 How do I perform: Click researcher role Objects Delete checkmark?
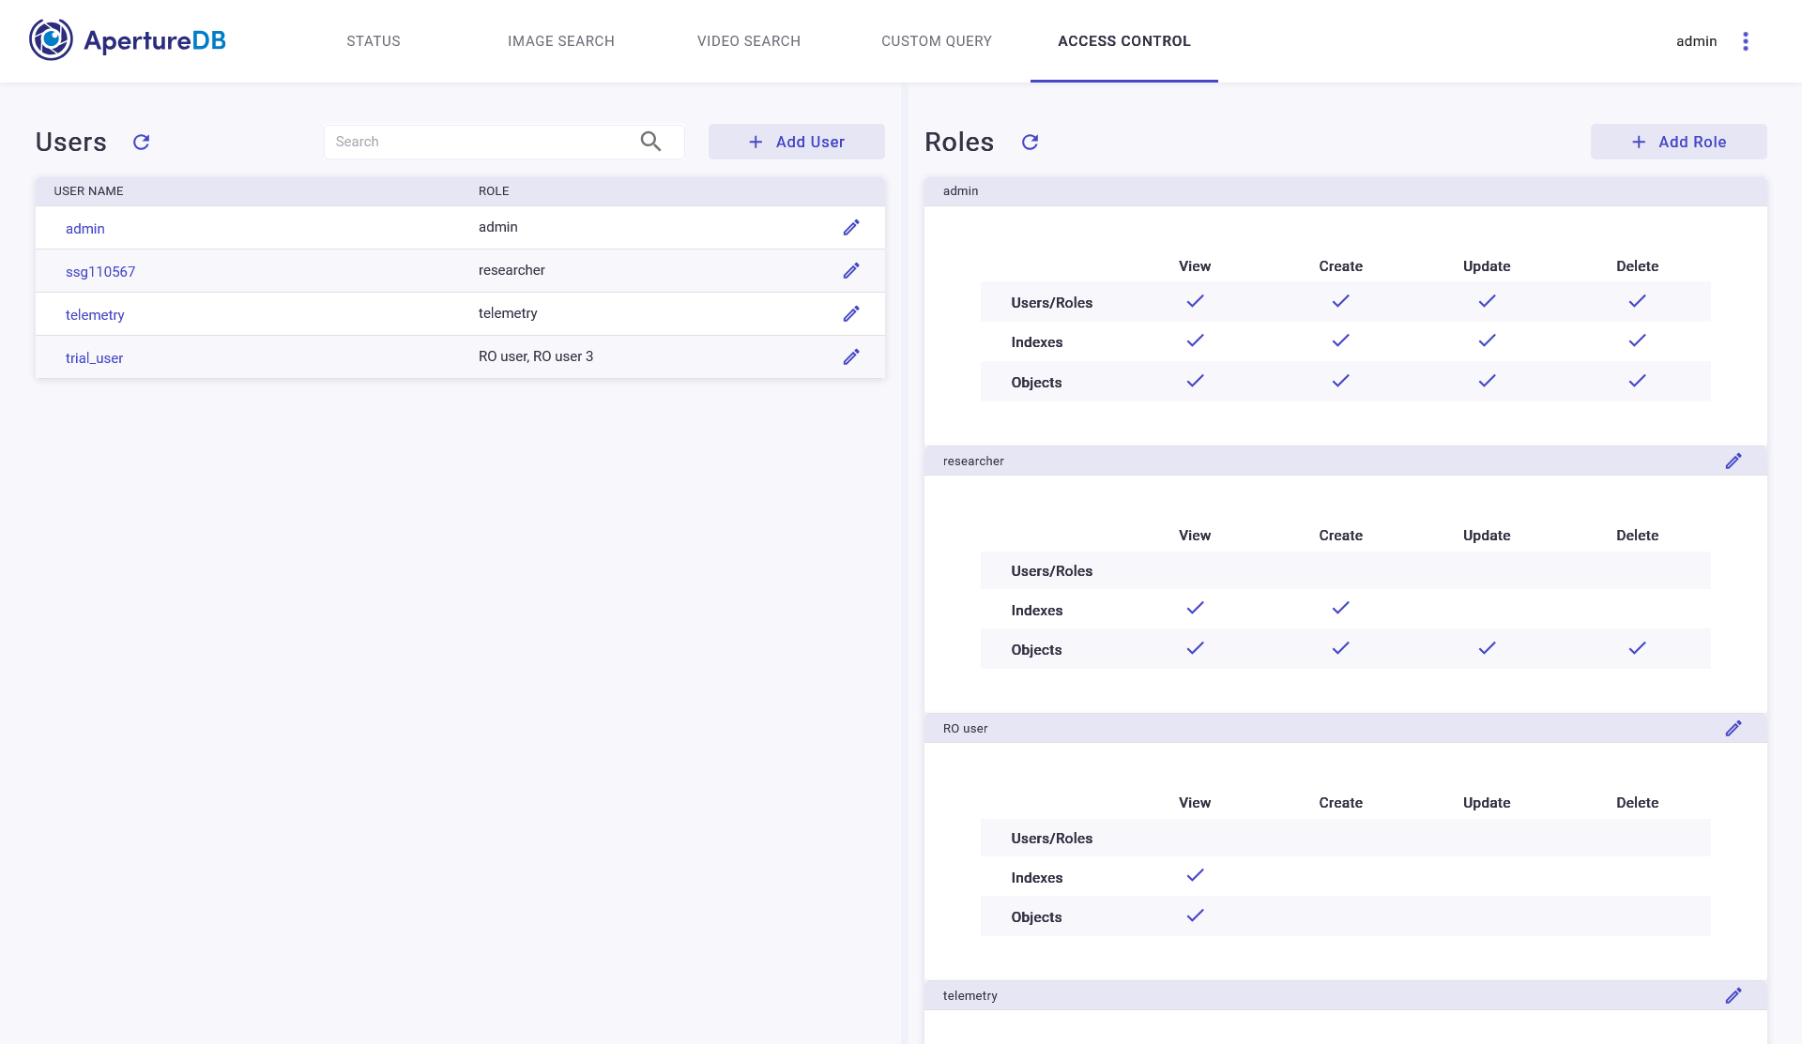pos(1637,648)
